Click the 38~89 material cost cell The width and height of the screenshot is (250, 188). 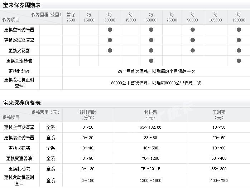coord(150,138)
